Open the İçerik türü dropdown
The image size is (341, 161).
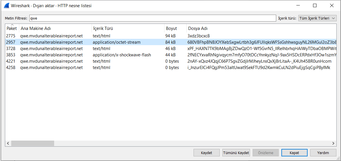(x=317, y=18)
